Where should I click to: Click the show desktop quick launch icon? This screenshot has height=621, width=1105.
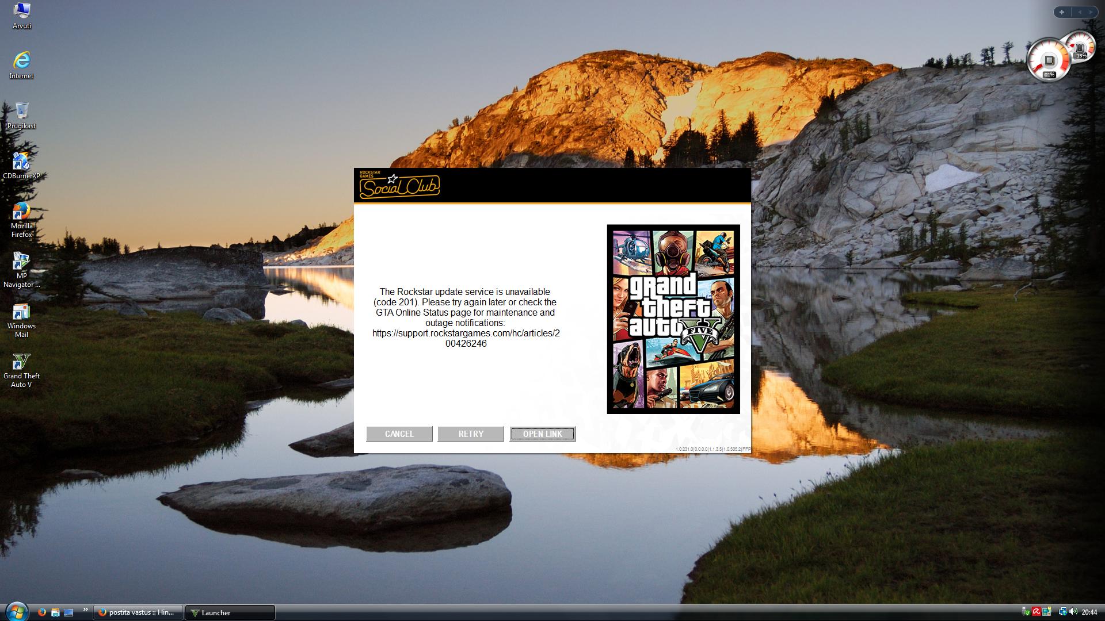click(68, 612)
